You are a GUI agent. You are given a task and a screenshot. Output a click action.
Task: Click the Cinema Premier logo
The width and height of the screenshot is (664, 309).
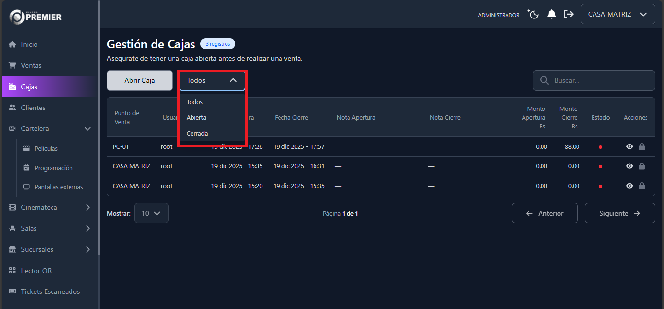[36, 17]
